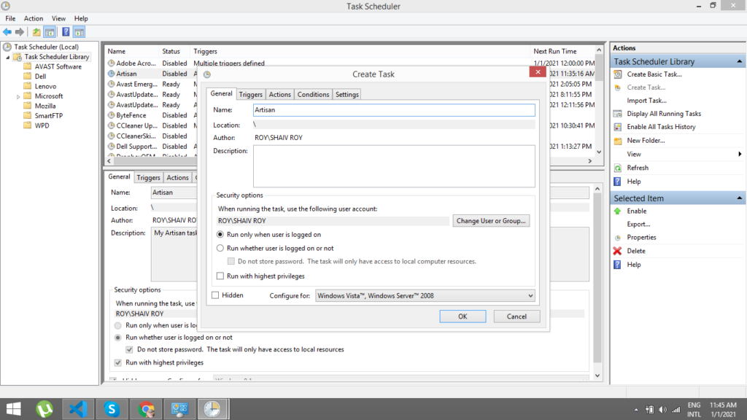Open Visual Studio Code from the taskbar
This screenshot has width=747, height=420.
(x=78, y=409)
